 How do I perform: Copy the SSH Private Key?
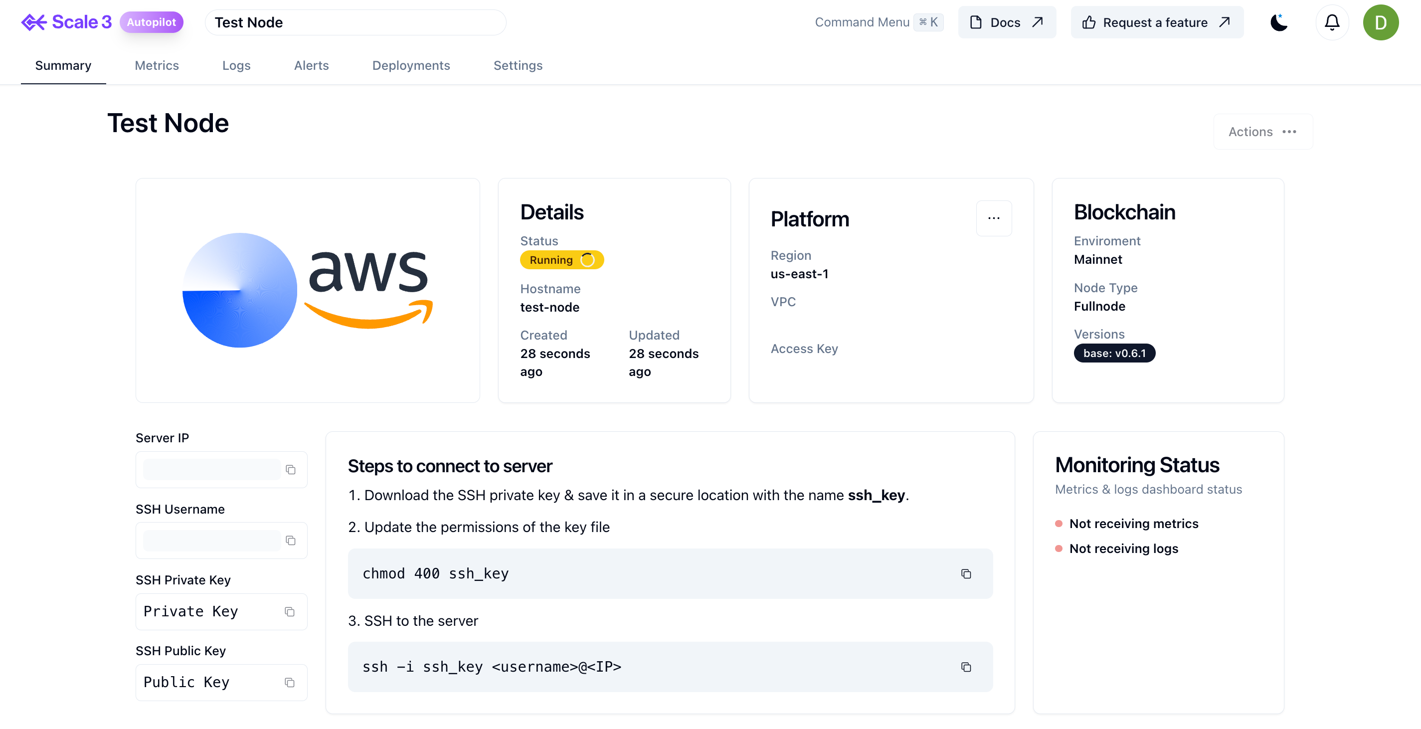[x=290, y=611]
